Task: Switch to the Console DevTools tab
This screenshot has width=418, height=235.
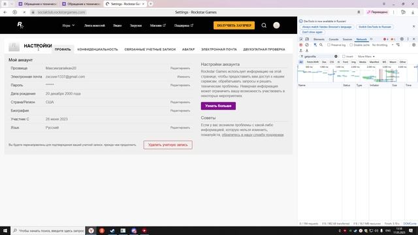Action: (334, 39)
